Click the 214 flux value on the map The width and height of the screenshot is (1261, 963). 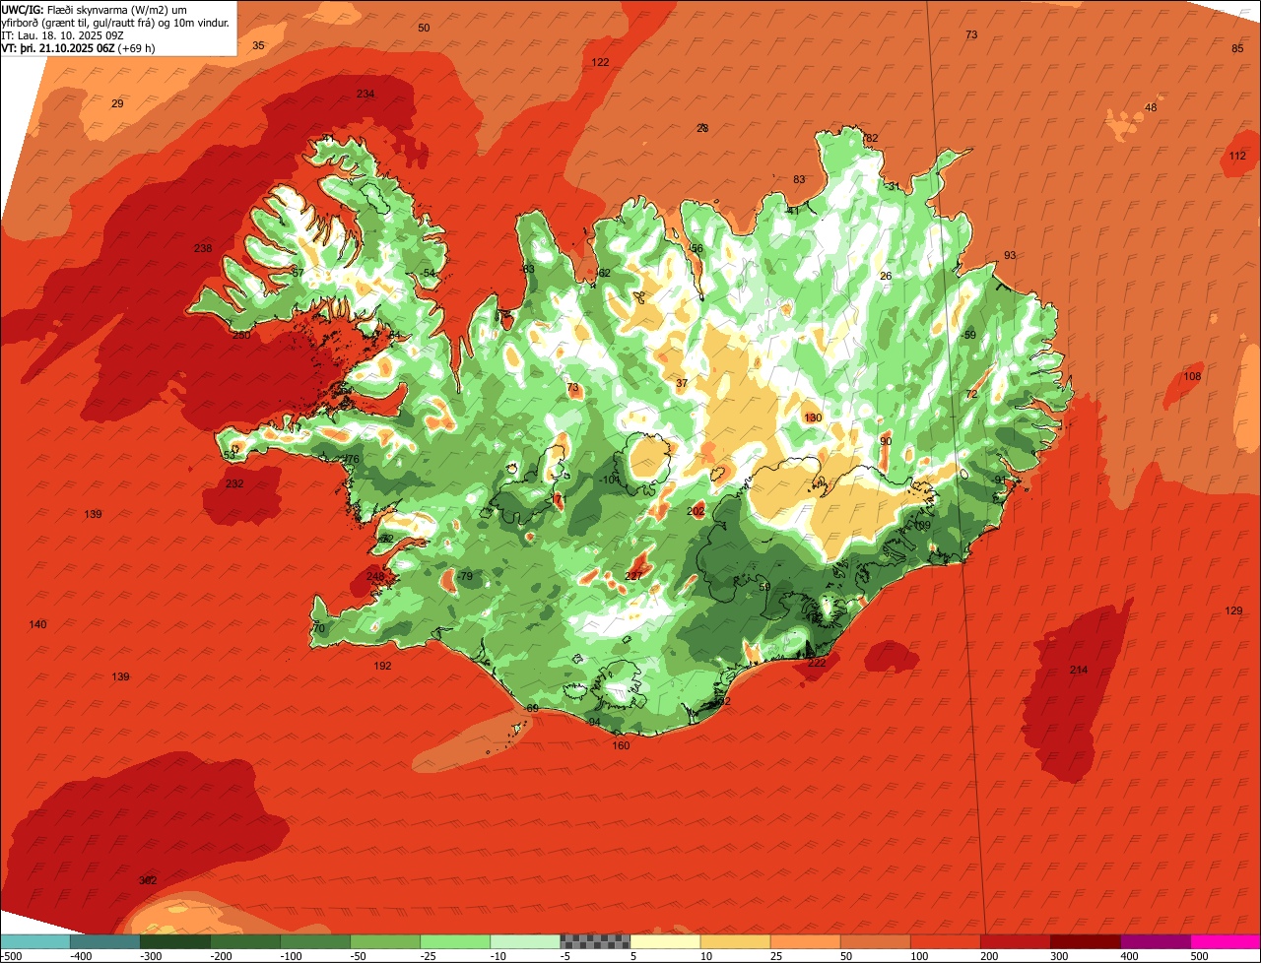tap(1079, 671)
